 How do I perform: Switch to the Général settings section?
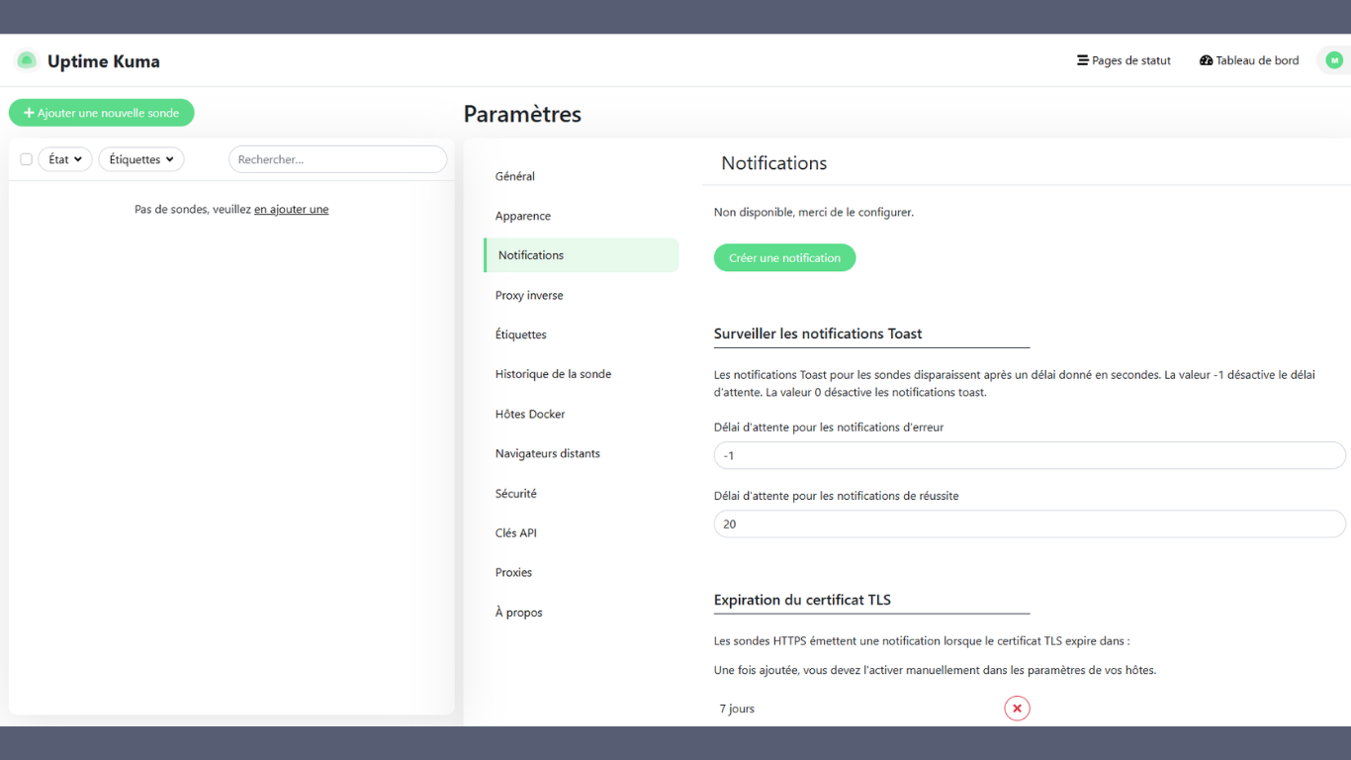click(514, 175)
